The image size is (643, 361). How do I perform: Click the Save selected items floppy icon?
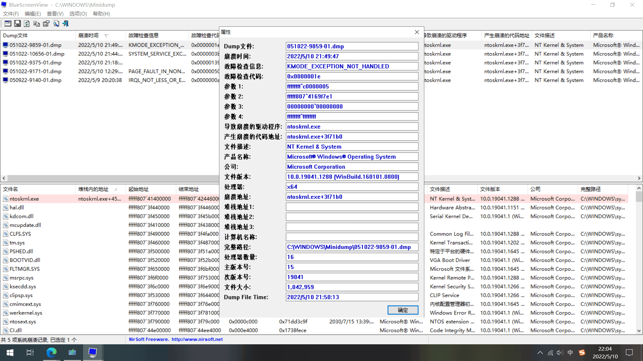[x=17, y=23]
